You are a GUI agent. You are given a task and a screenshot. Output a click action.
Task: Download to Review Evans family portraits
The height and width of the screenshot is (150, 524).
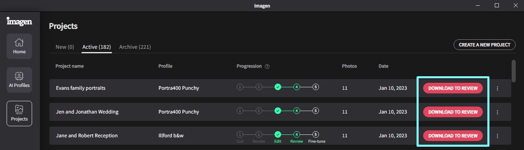point(453,88)
